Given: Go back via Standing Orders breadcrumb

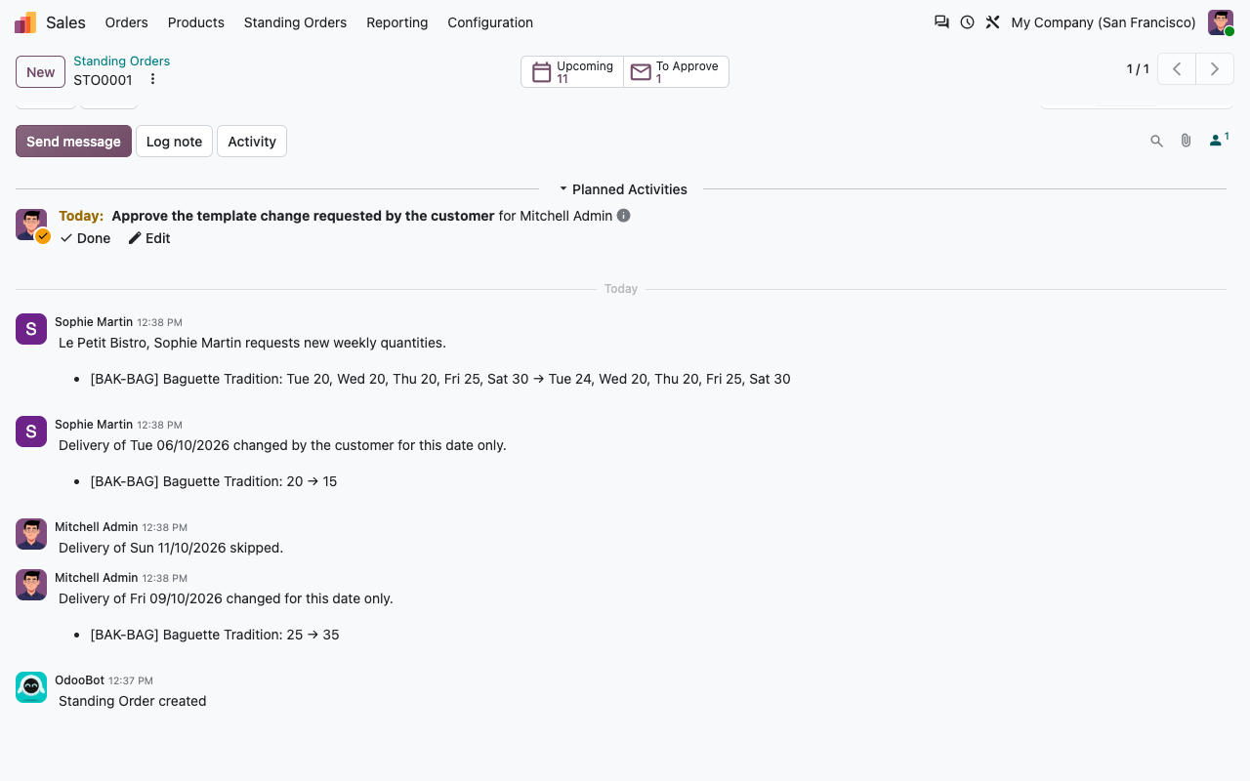Looking at the screenshot, I should (121, 62).
